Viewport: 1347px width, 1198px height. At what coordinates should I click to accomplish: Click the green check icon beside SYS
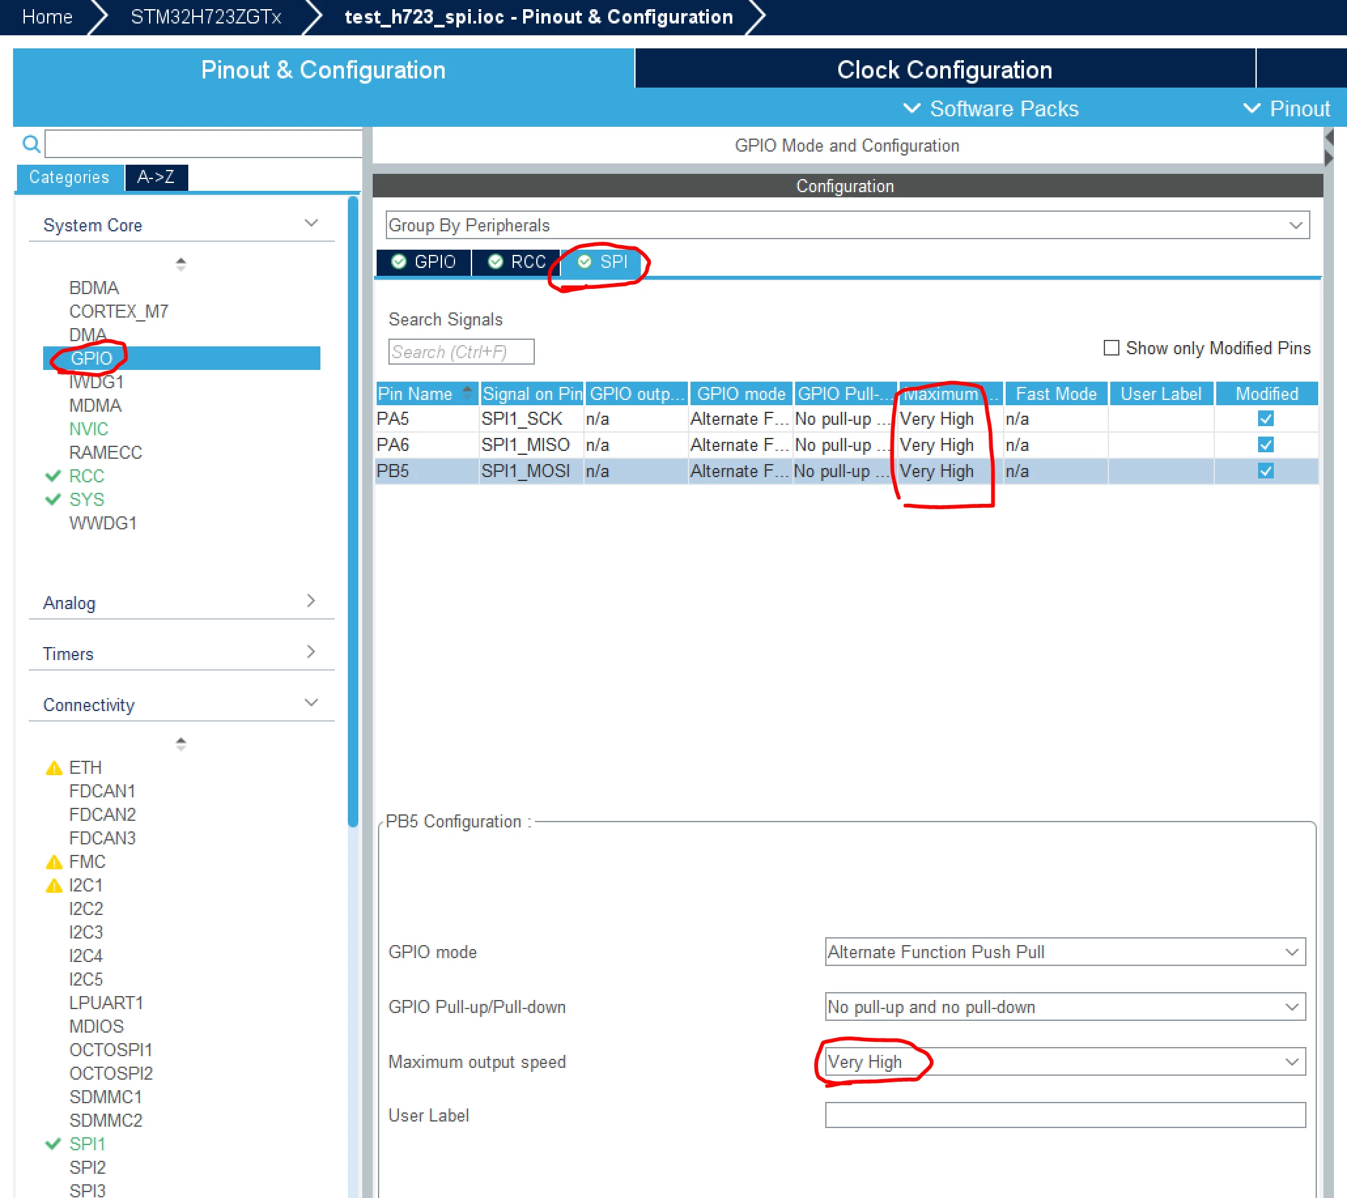53,500
